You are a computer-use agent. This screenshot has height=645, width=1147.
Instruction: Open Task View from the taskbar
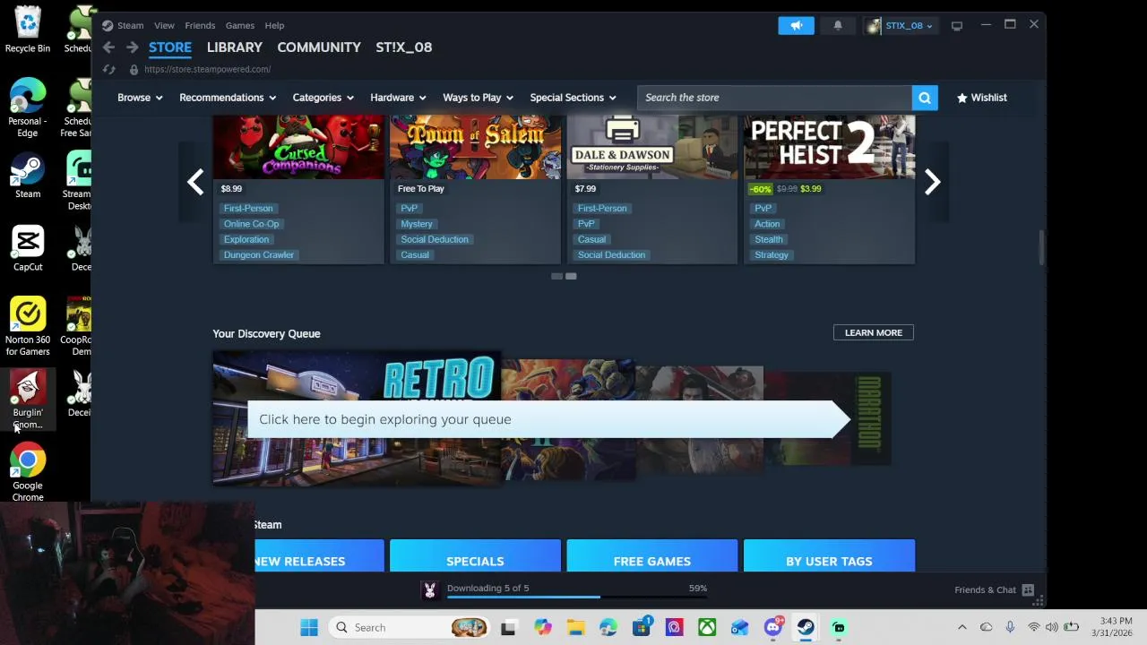[508, 627]
